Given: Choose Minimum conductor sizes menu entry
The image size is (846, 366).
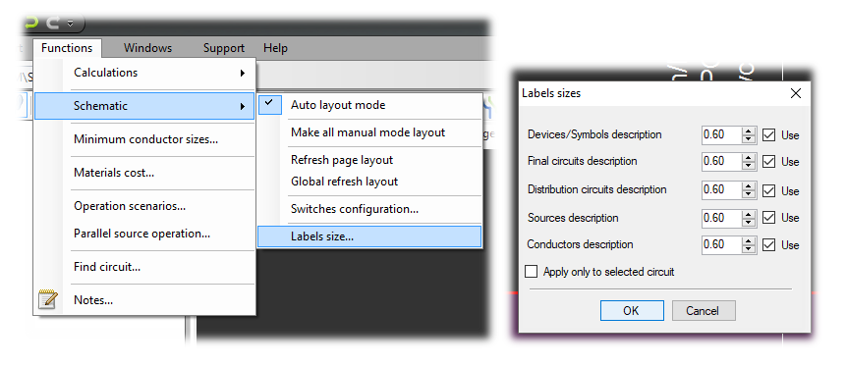Looking at the screenshot, I should point(144,139).
